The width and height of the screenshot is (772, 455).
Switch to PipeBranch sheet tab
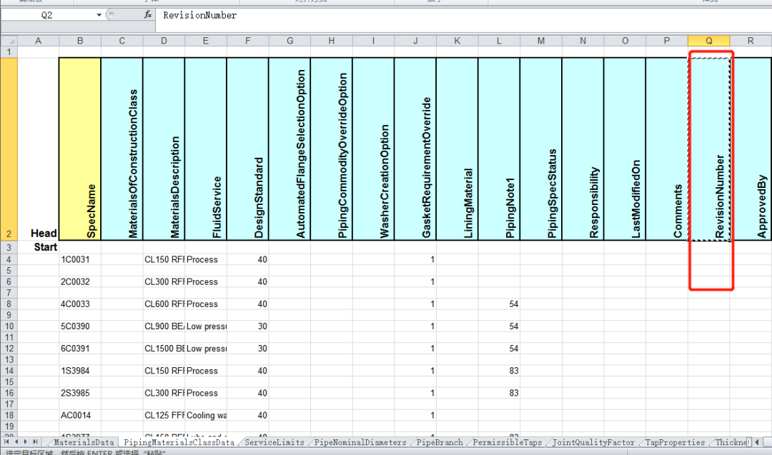(440, 442)
